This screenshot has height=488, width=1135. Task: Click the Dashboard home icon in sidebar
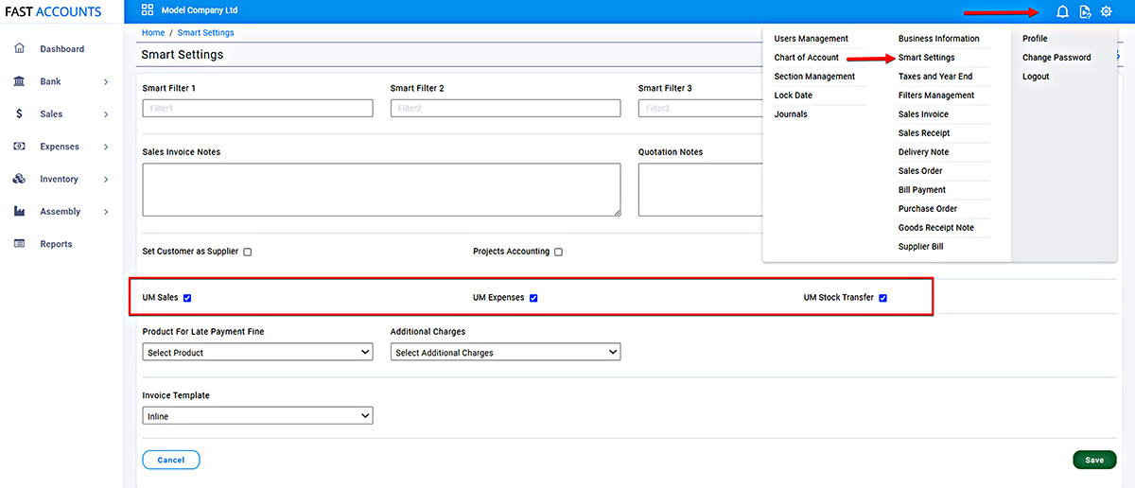click(19, 48)
